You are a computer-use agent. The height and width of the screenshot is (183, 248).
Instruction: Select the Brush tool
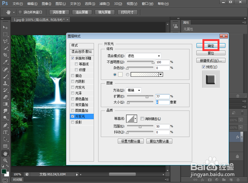[5, 77]
